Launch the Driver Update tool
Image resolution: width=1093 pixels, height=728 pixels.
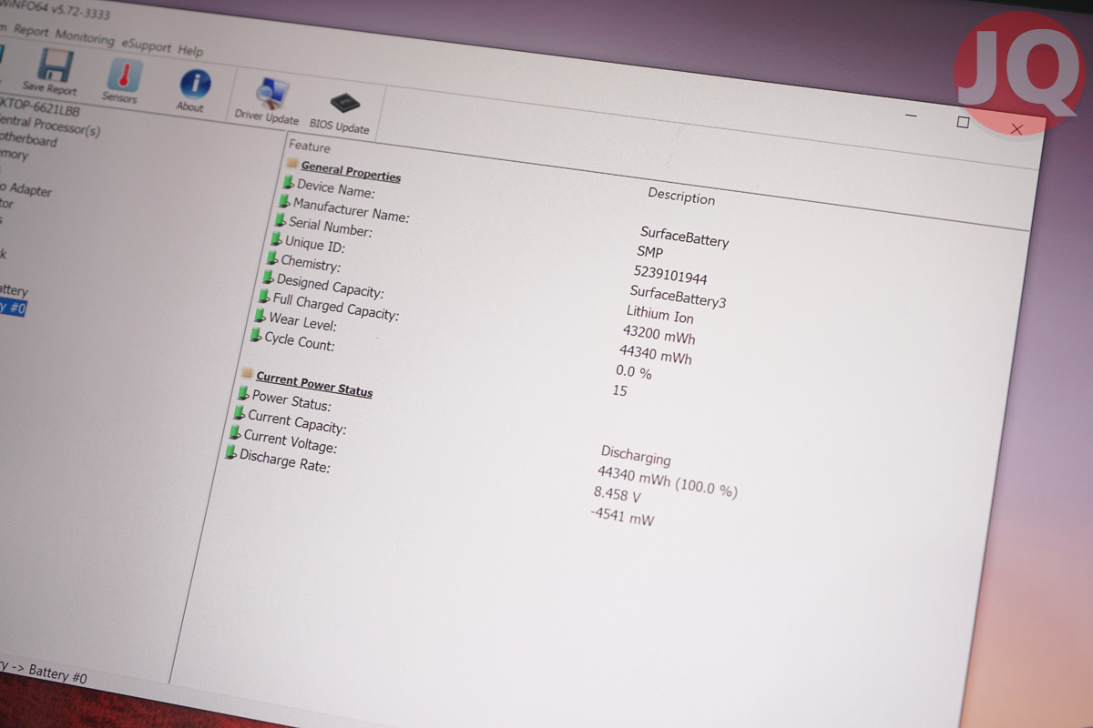[271, 94]
